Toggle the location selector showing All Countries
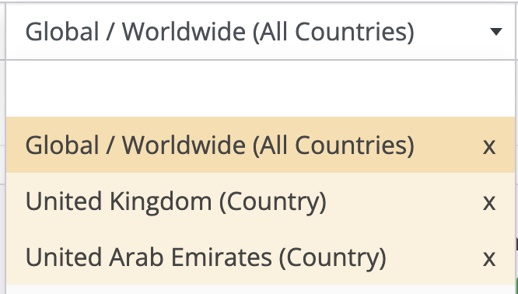518x294 pixels. pos(261,31)
